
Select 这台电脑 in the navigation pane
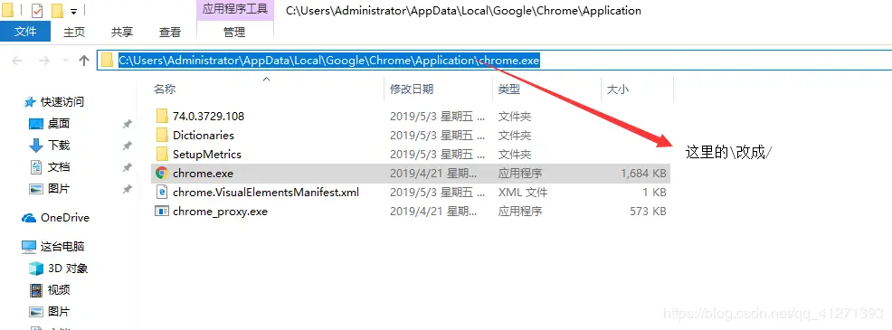62,246
